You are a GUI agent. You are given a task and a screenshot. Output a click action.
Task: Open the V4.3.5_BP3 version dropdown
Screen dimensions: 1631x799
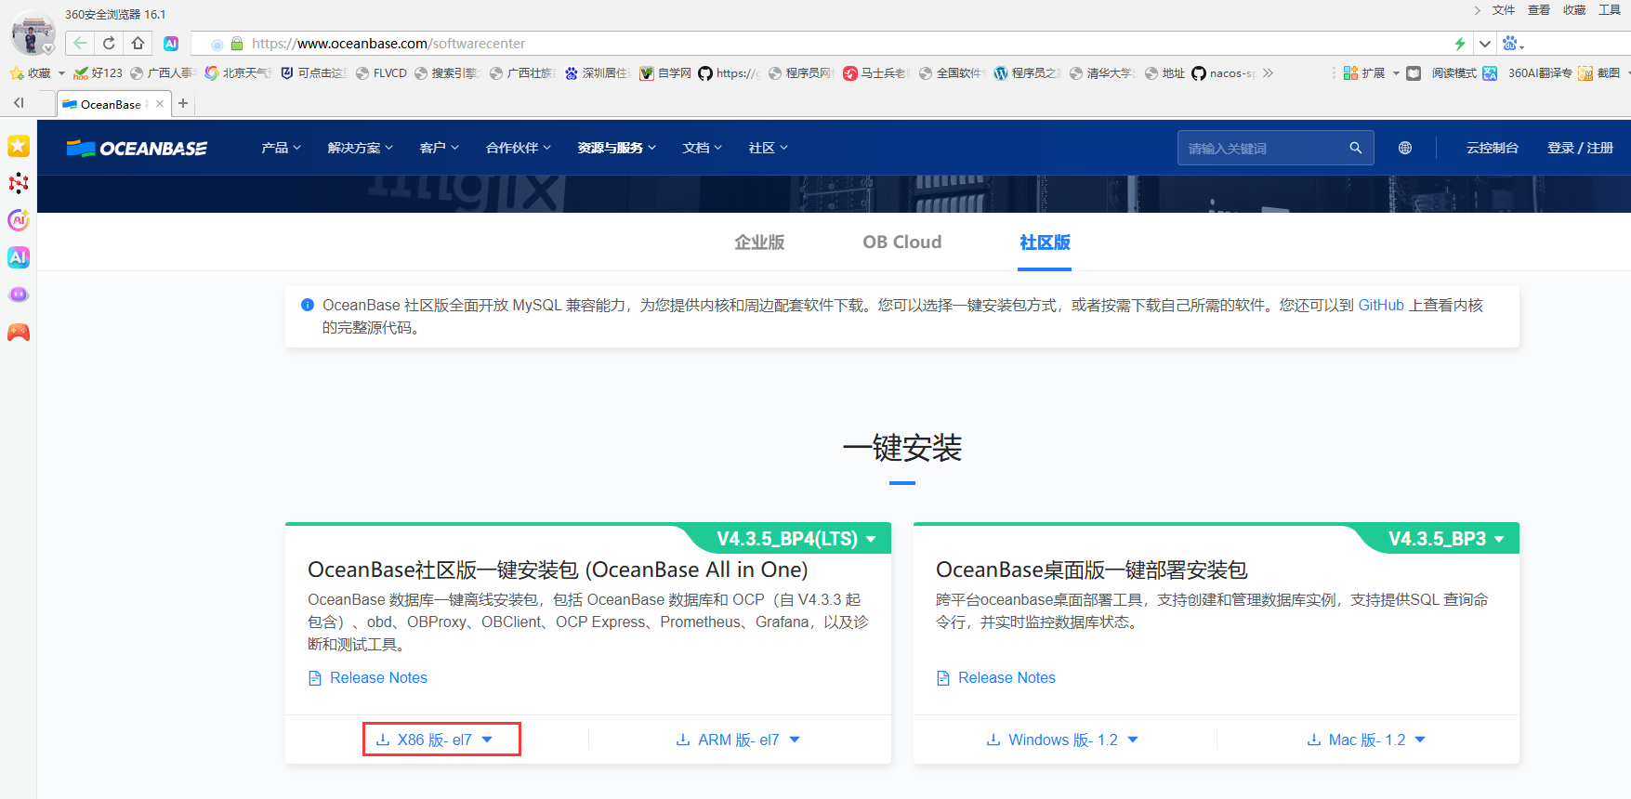[x=1446, y=539]
